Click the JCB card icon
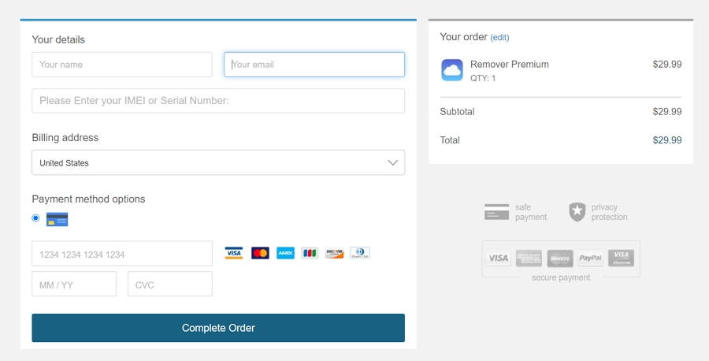The image size is (709, 361). click(x=310, y=253)
